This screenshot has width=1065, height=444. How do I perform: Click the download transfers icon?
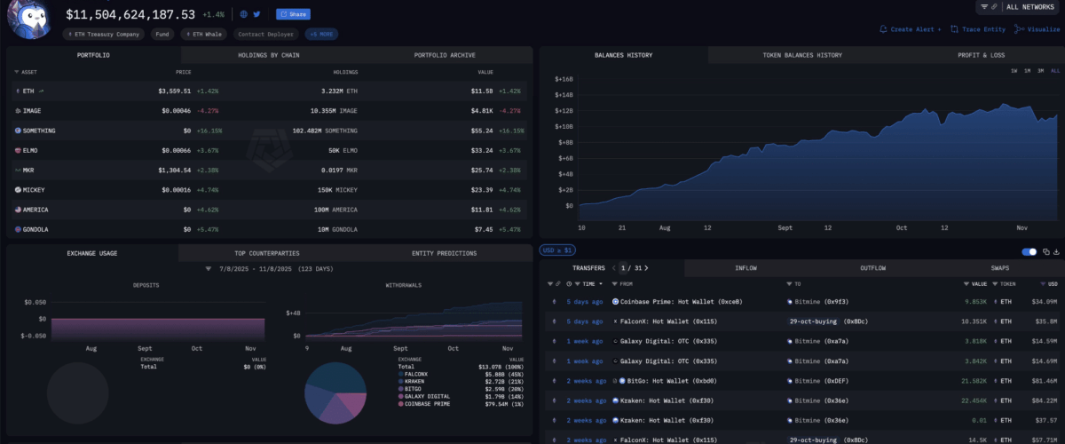[x=1057, y=252]
